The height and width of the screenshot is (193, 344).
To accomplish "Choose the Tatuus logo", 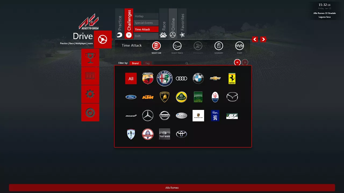I will (164, 134).
